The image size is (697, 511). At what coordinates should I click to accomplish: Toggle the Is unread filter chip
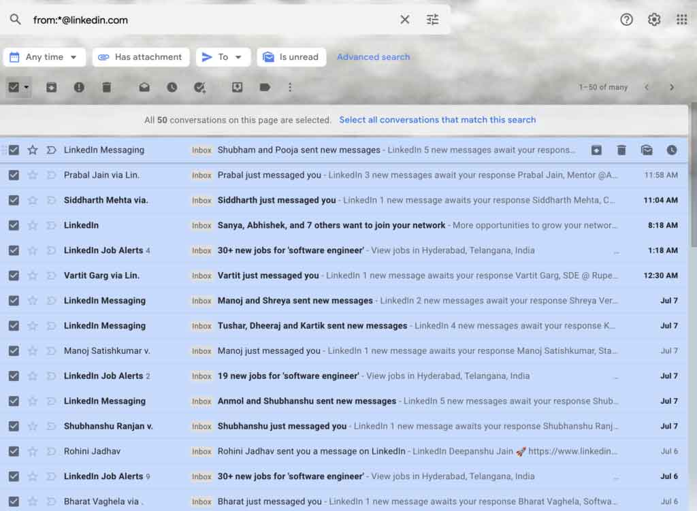[291, 57]
